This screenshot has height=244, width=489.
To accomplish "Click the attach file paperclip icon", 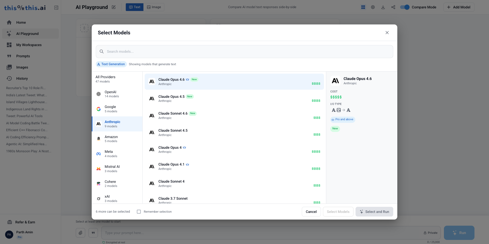I will (80, 233).
